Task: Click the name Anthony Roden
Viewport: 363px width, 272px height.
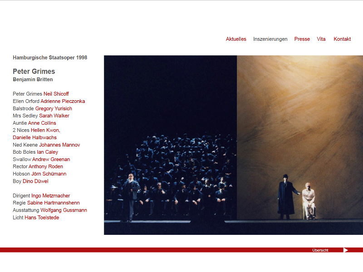Action: click(46, 166)
